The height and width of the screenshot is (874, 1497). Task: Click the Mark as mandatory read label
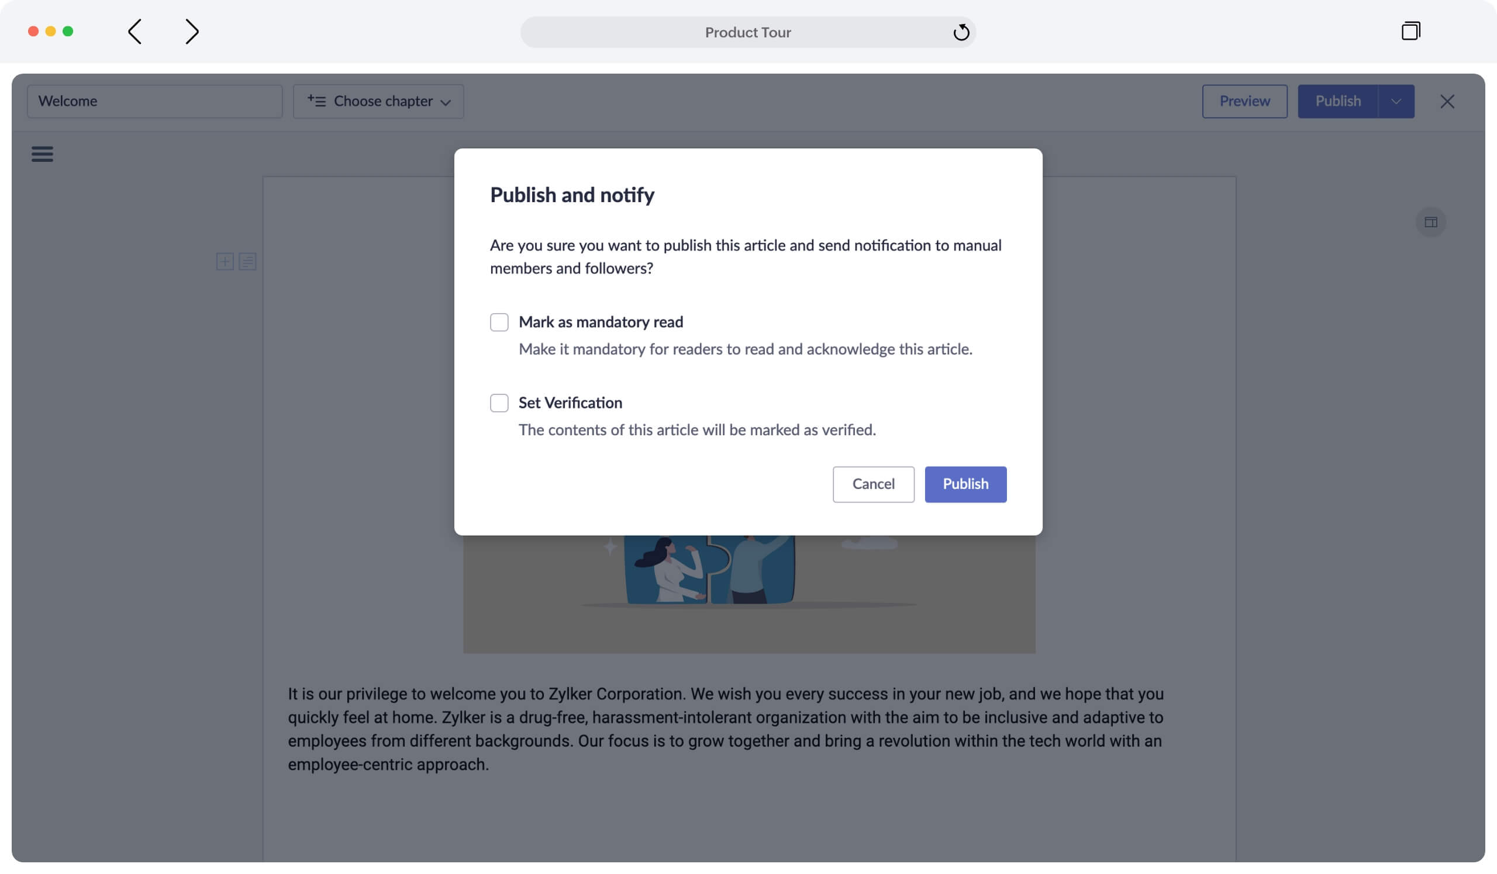tap(601, 322)
